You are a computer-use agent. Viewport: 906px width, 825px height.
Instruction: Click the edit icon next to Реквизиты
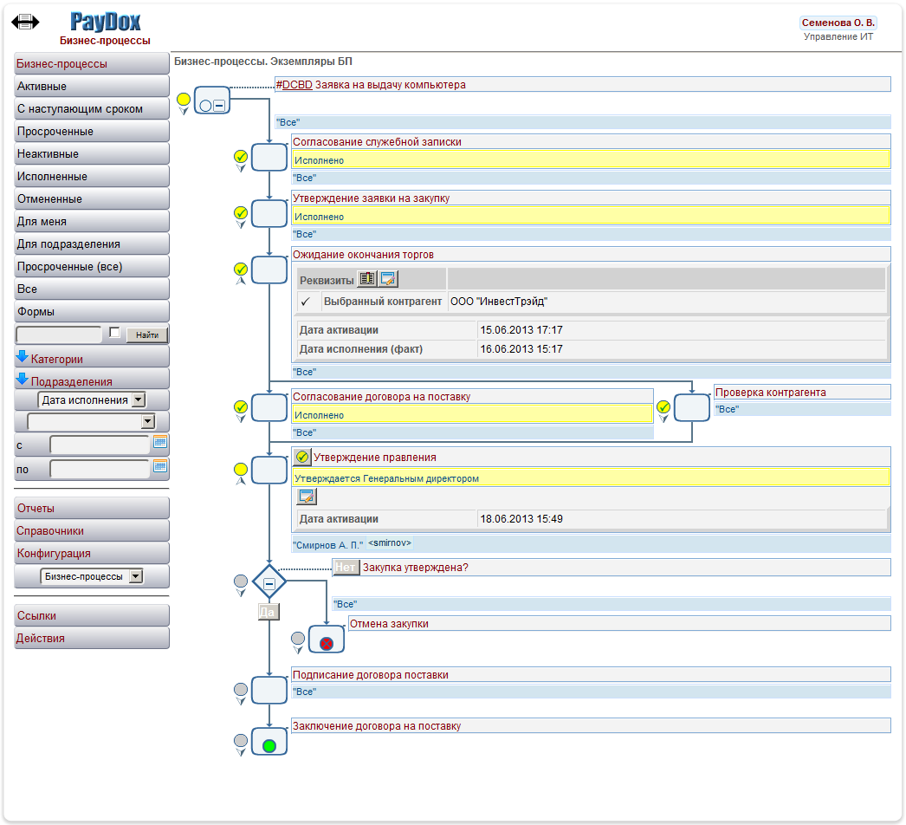tap(388, 278)
